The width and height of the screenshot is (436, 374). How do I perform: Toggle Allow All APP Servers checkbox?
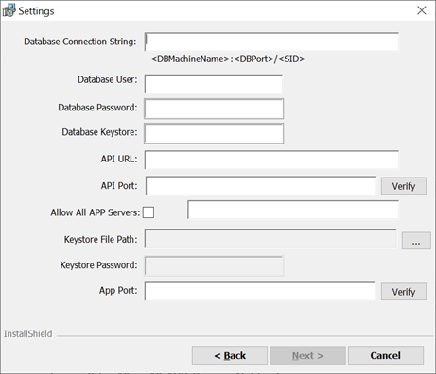[x=148, y=212]
